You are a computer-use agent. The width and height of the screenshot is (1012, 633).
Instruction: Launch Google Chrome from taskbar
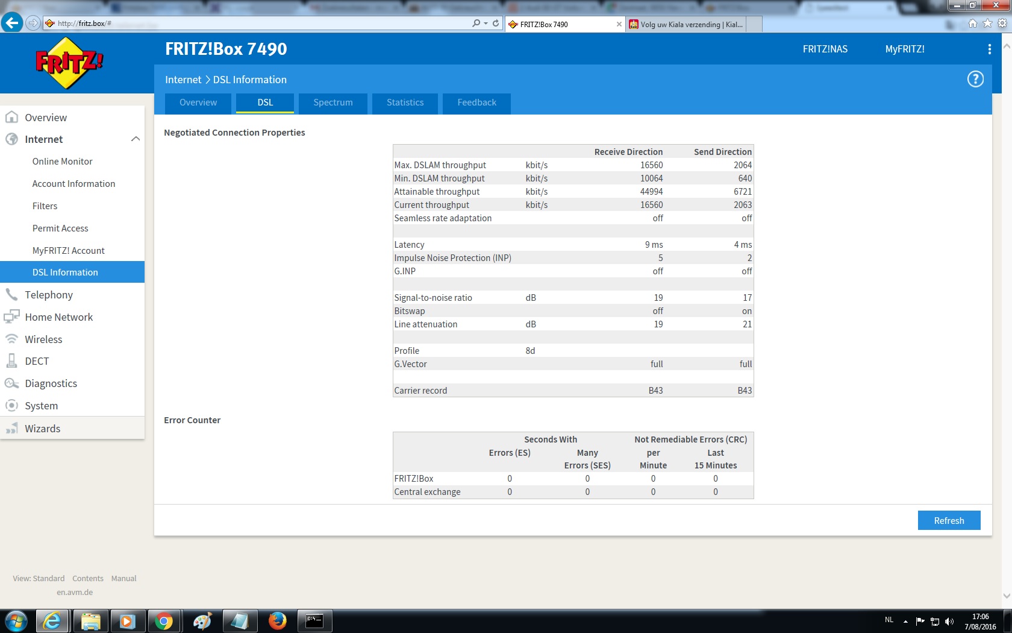163,620
